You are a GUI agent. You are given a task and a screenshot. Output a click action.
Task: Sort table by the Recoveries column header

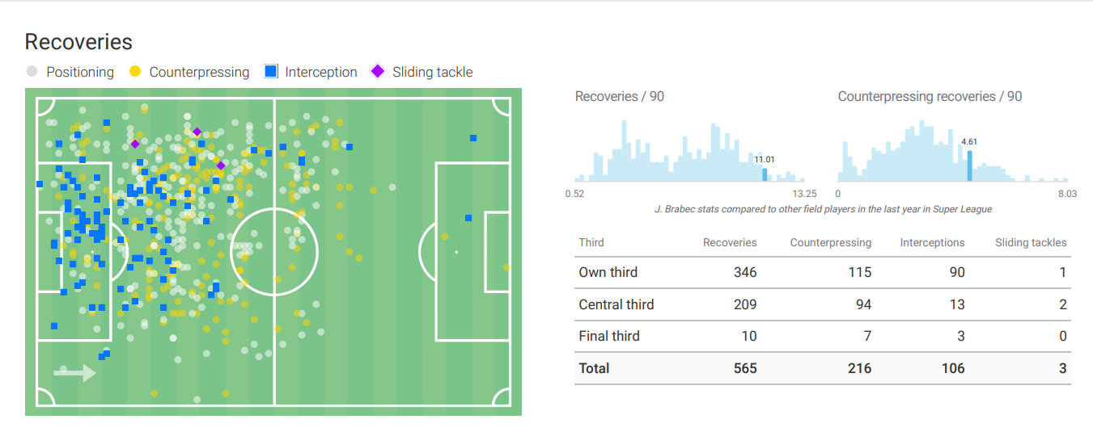pyautogui.click(x=730, y=242)
